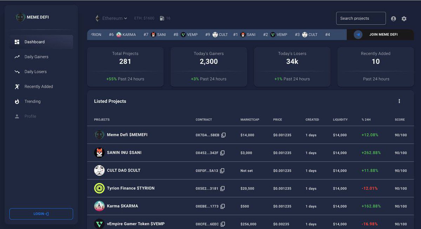Click the ETH: $1600 price text

[144, 18]
